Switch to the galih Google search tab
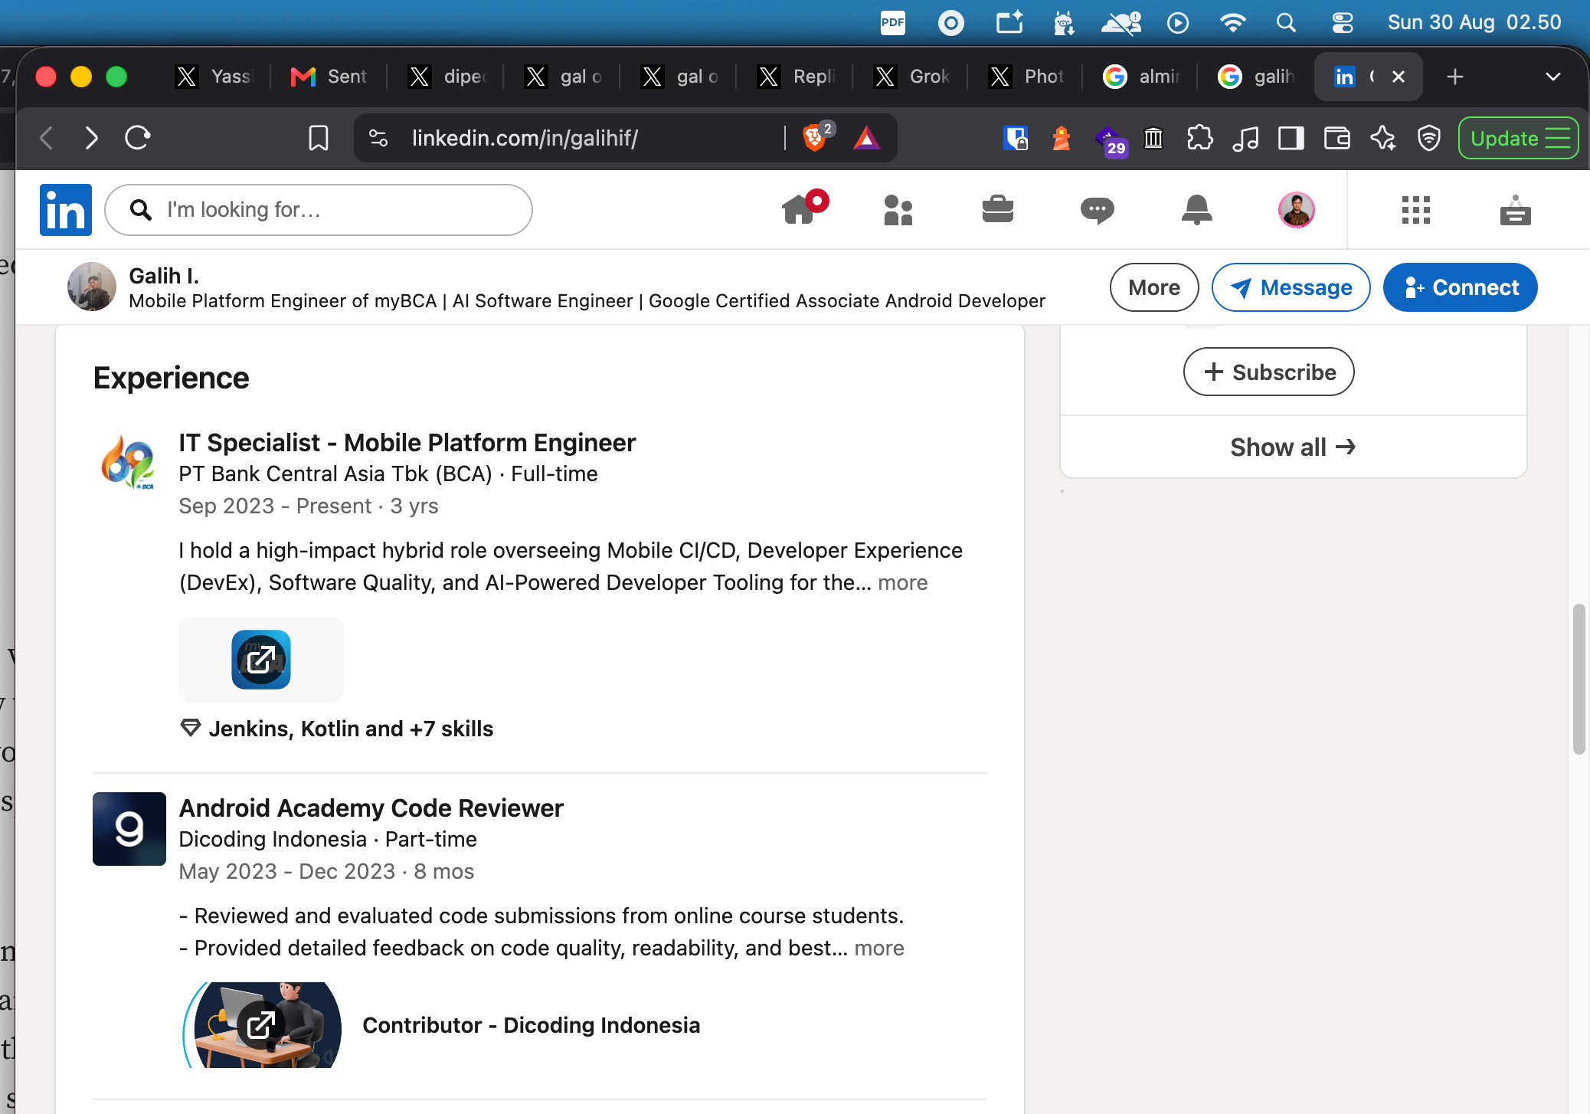This screenshot has height=1114, width=1590. (1256, 77)
